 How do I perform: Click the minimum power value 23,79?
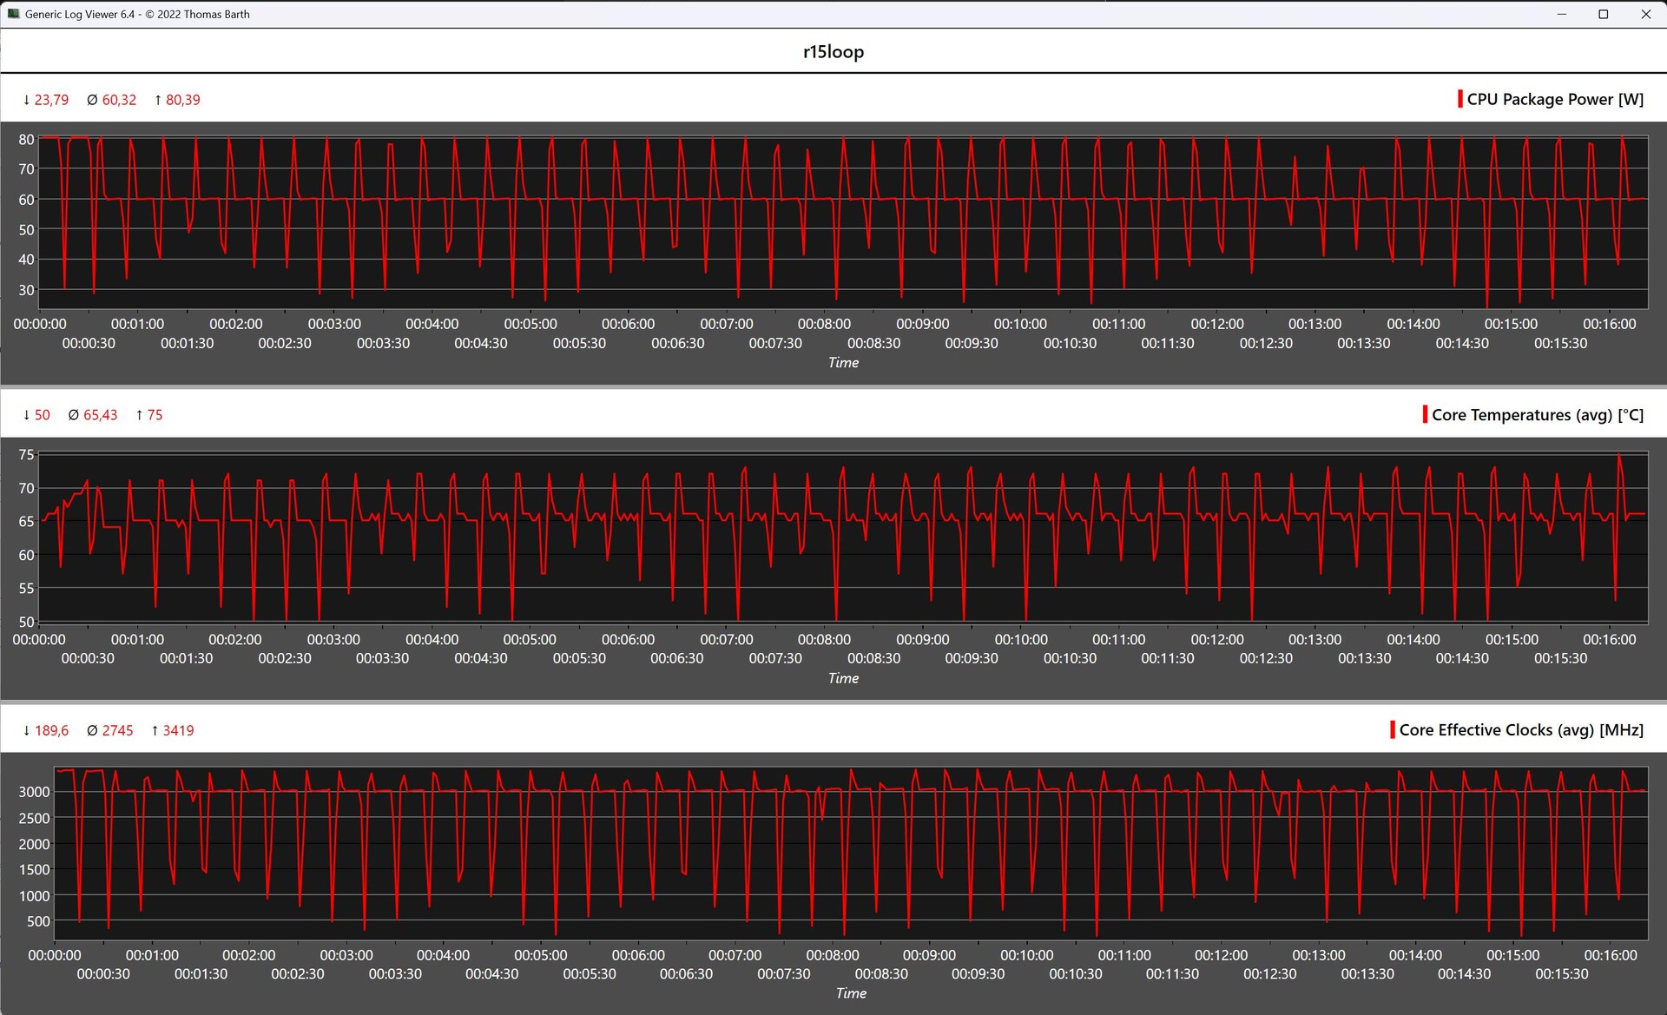point(51,100)
